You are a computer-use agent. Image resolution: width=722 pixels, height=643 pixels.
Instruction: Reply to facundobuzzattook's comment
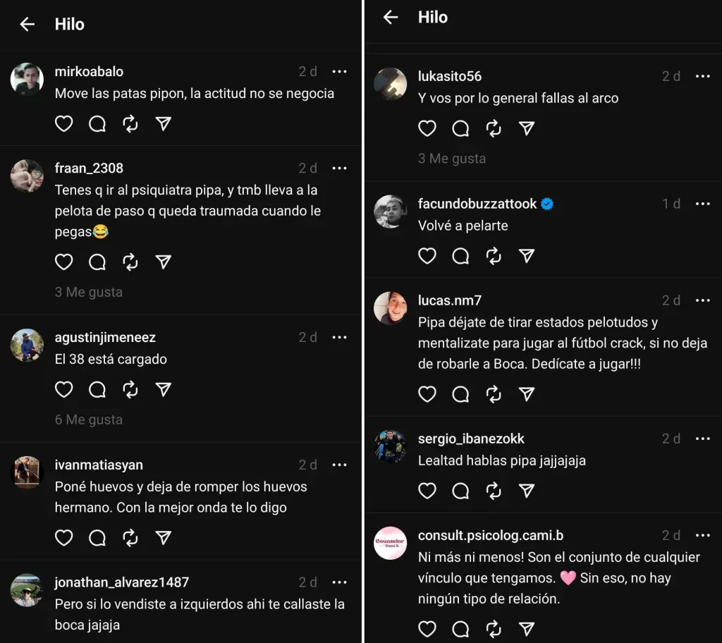[x=460, y=255]
